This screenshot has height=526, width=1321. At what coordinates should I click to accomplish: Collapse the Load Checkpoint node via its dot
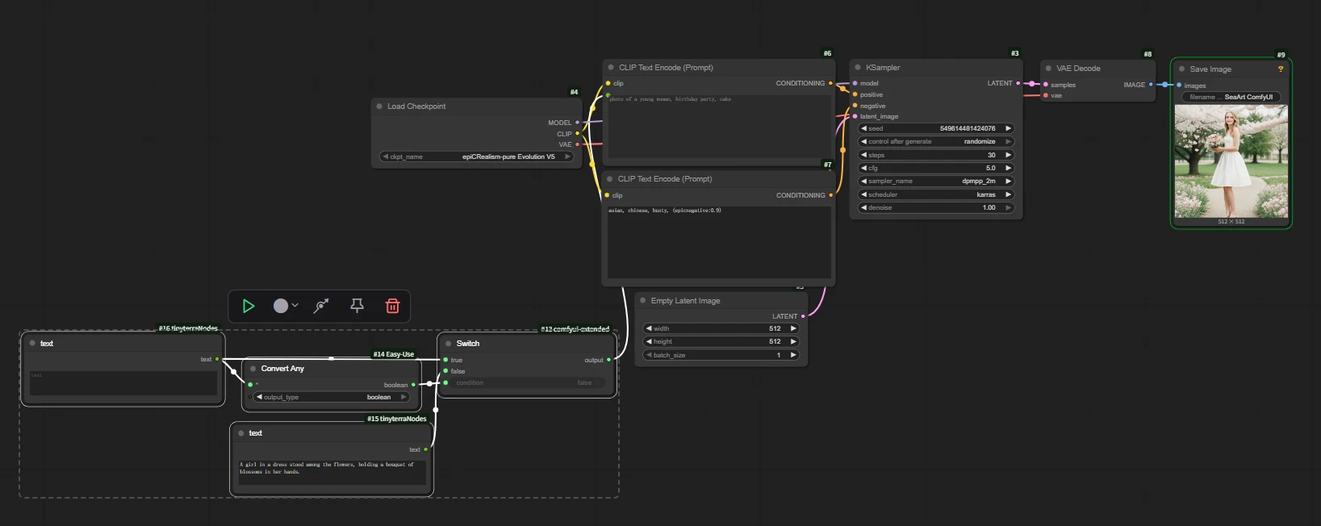click(x=379, y=106)
